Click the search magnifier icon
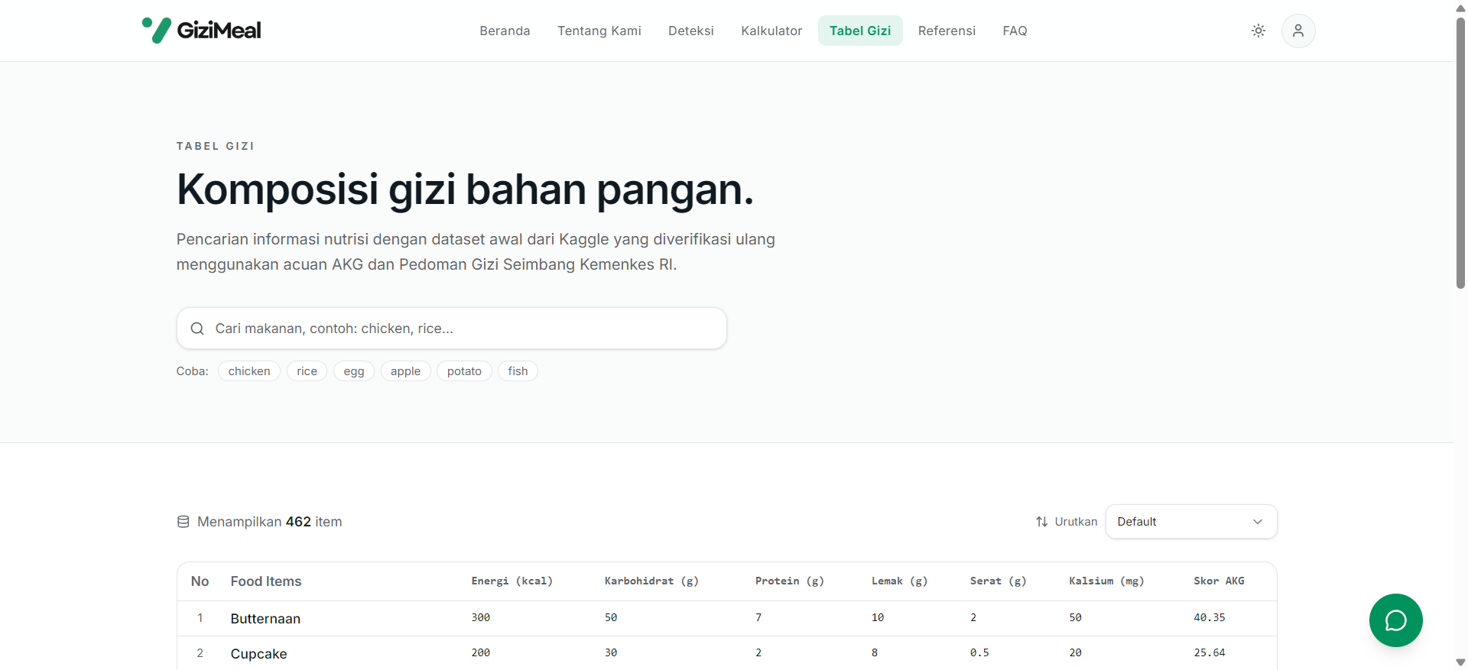This screenshot has width=1468, height=670. [197, 329]
